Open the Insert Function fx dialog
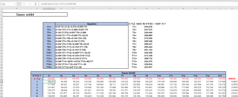 click(x=35, y=4)
